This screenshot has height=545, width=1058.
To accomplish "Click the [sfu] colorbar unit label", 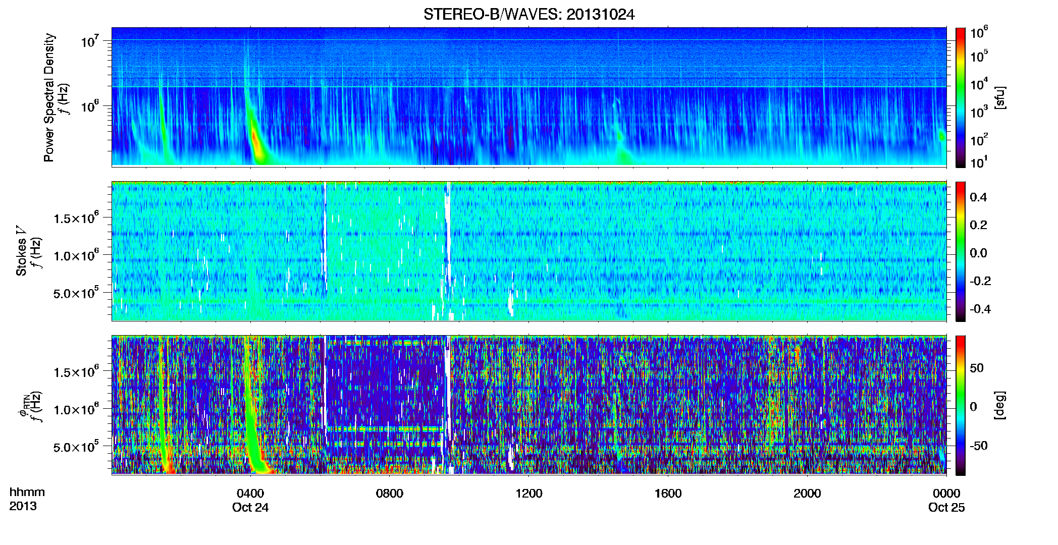I will 999,97.
